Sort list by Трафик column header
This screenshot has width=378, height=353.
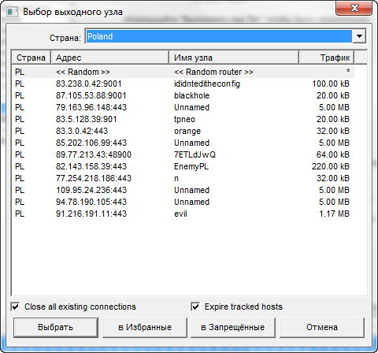[326, 58]
